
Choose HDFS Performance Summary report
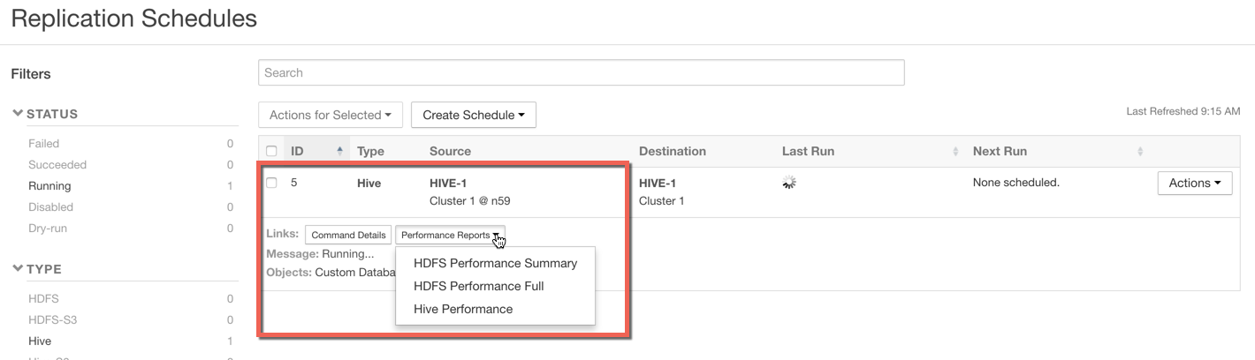(495, 263)
